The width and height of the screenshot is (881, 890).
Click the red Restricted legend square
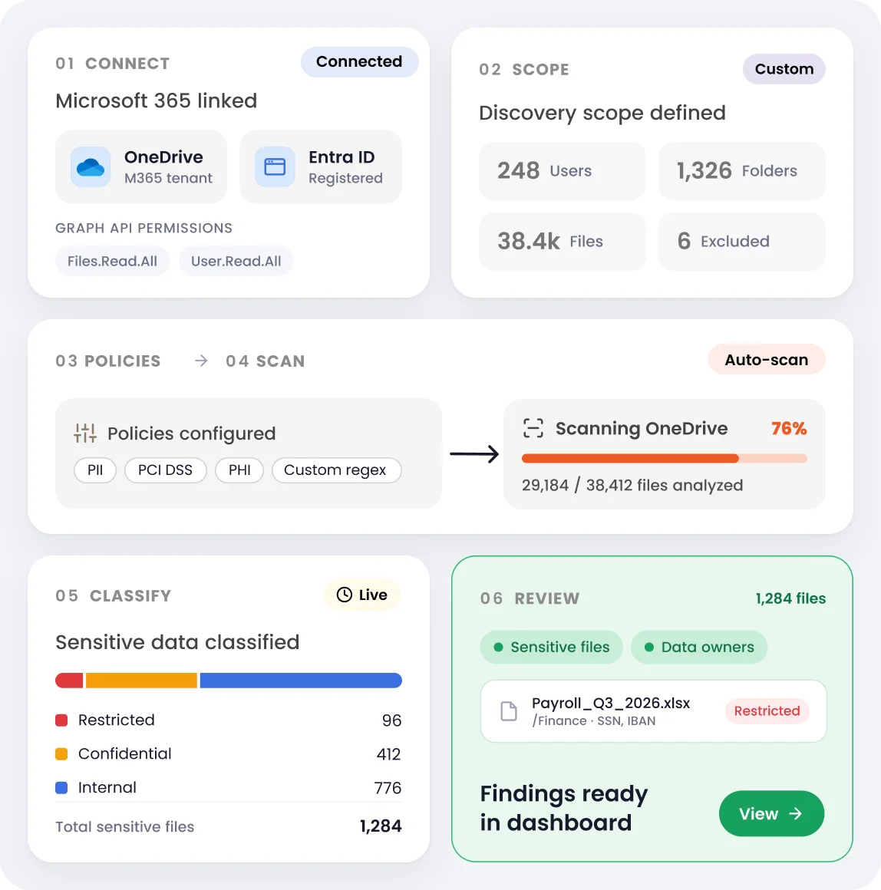pyautogui.click(x=61, y=720)
